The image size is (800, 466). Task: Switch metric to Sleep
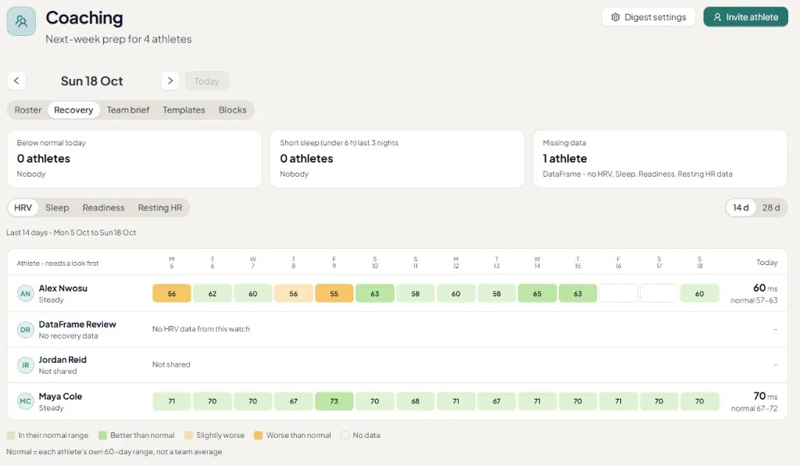(57, 208)
